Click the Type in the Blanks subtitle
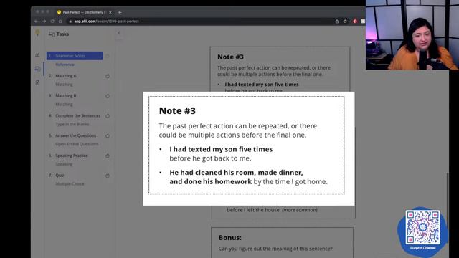Image resolution: width=459 pixels, height=258 pixels. point(72,124)
